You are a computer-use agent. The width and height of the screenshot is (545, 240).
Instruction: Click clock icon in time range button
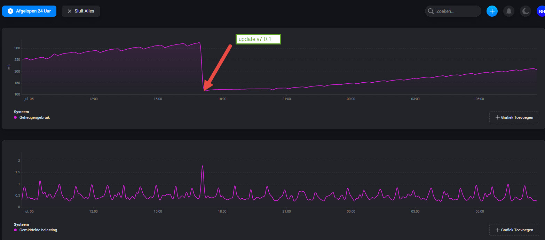pyautogui.click(x=10, y=11)
